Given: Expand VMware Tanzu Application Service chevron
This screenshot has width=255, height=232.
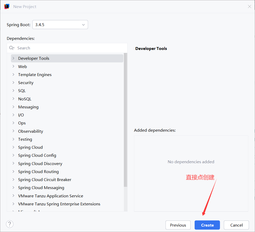Looking at the screenshot, I should pos(13,196).
